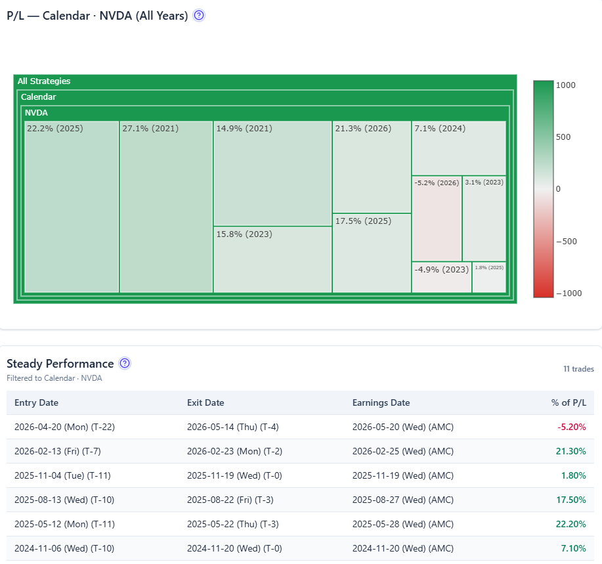Screen dimensions: 602x564
Task: Click the -4.9% (2023) treemap tile
Action: (x=442, y=277)
